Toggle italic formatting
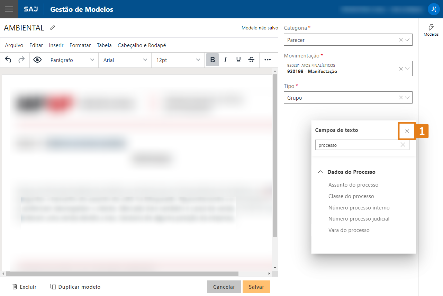The image size is (443, 296). click(x=225, y=60)
